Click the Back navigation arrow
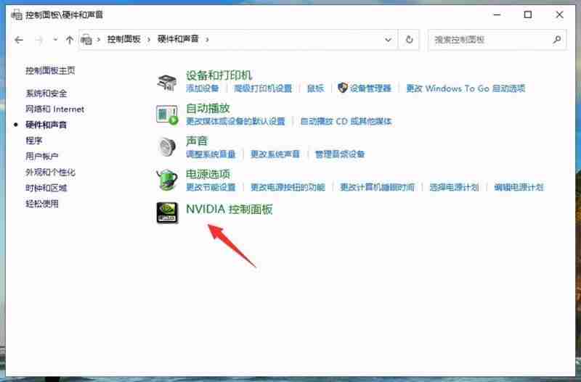581x382 pixels. click(19, 40)
